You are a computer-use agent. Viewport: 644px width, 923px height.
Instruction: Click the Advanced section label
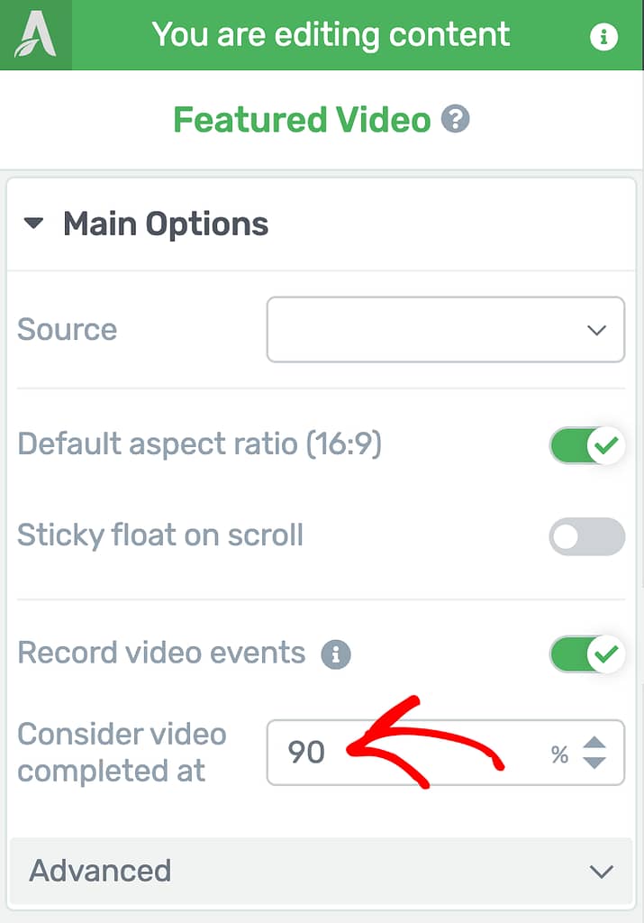100,871
